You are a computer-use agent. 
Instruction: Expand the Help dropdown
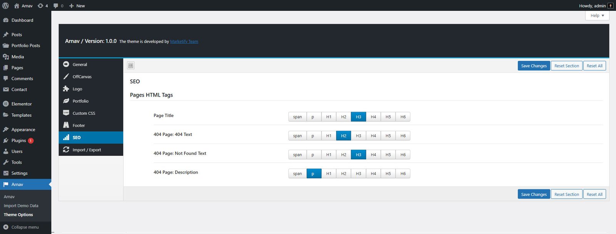[x=597, y=15]
